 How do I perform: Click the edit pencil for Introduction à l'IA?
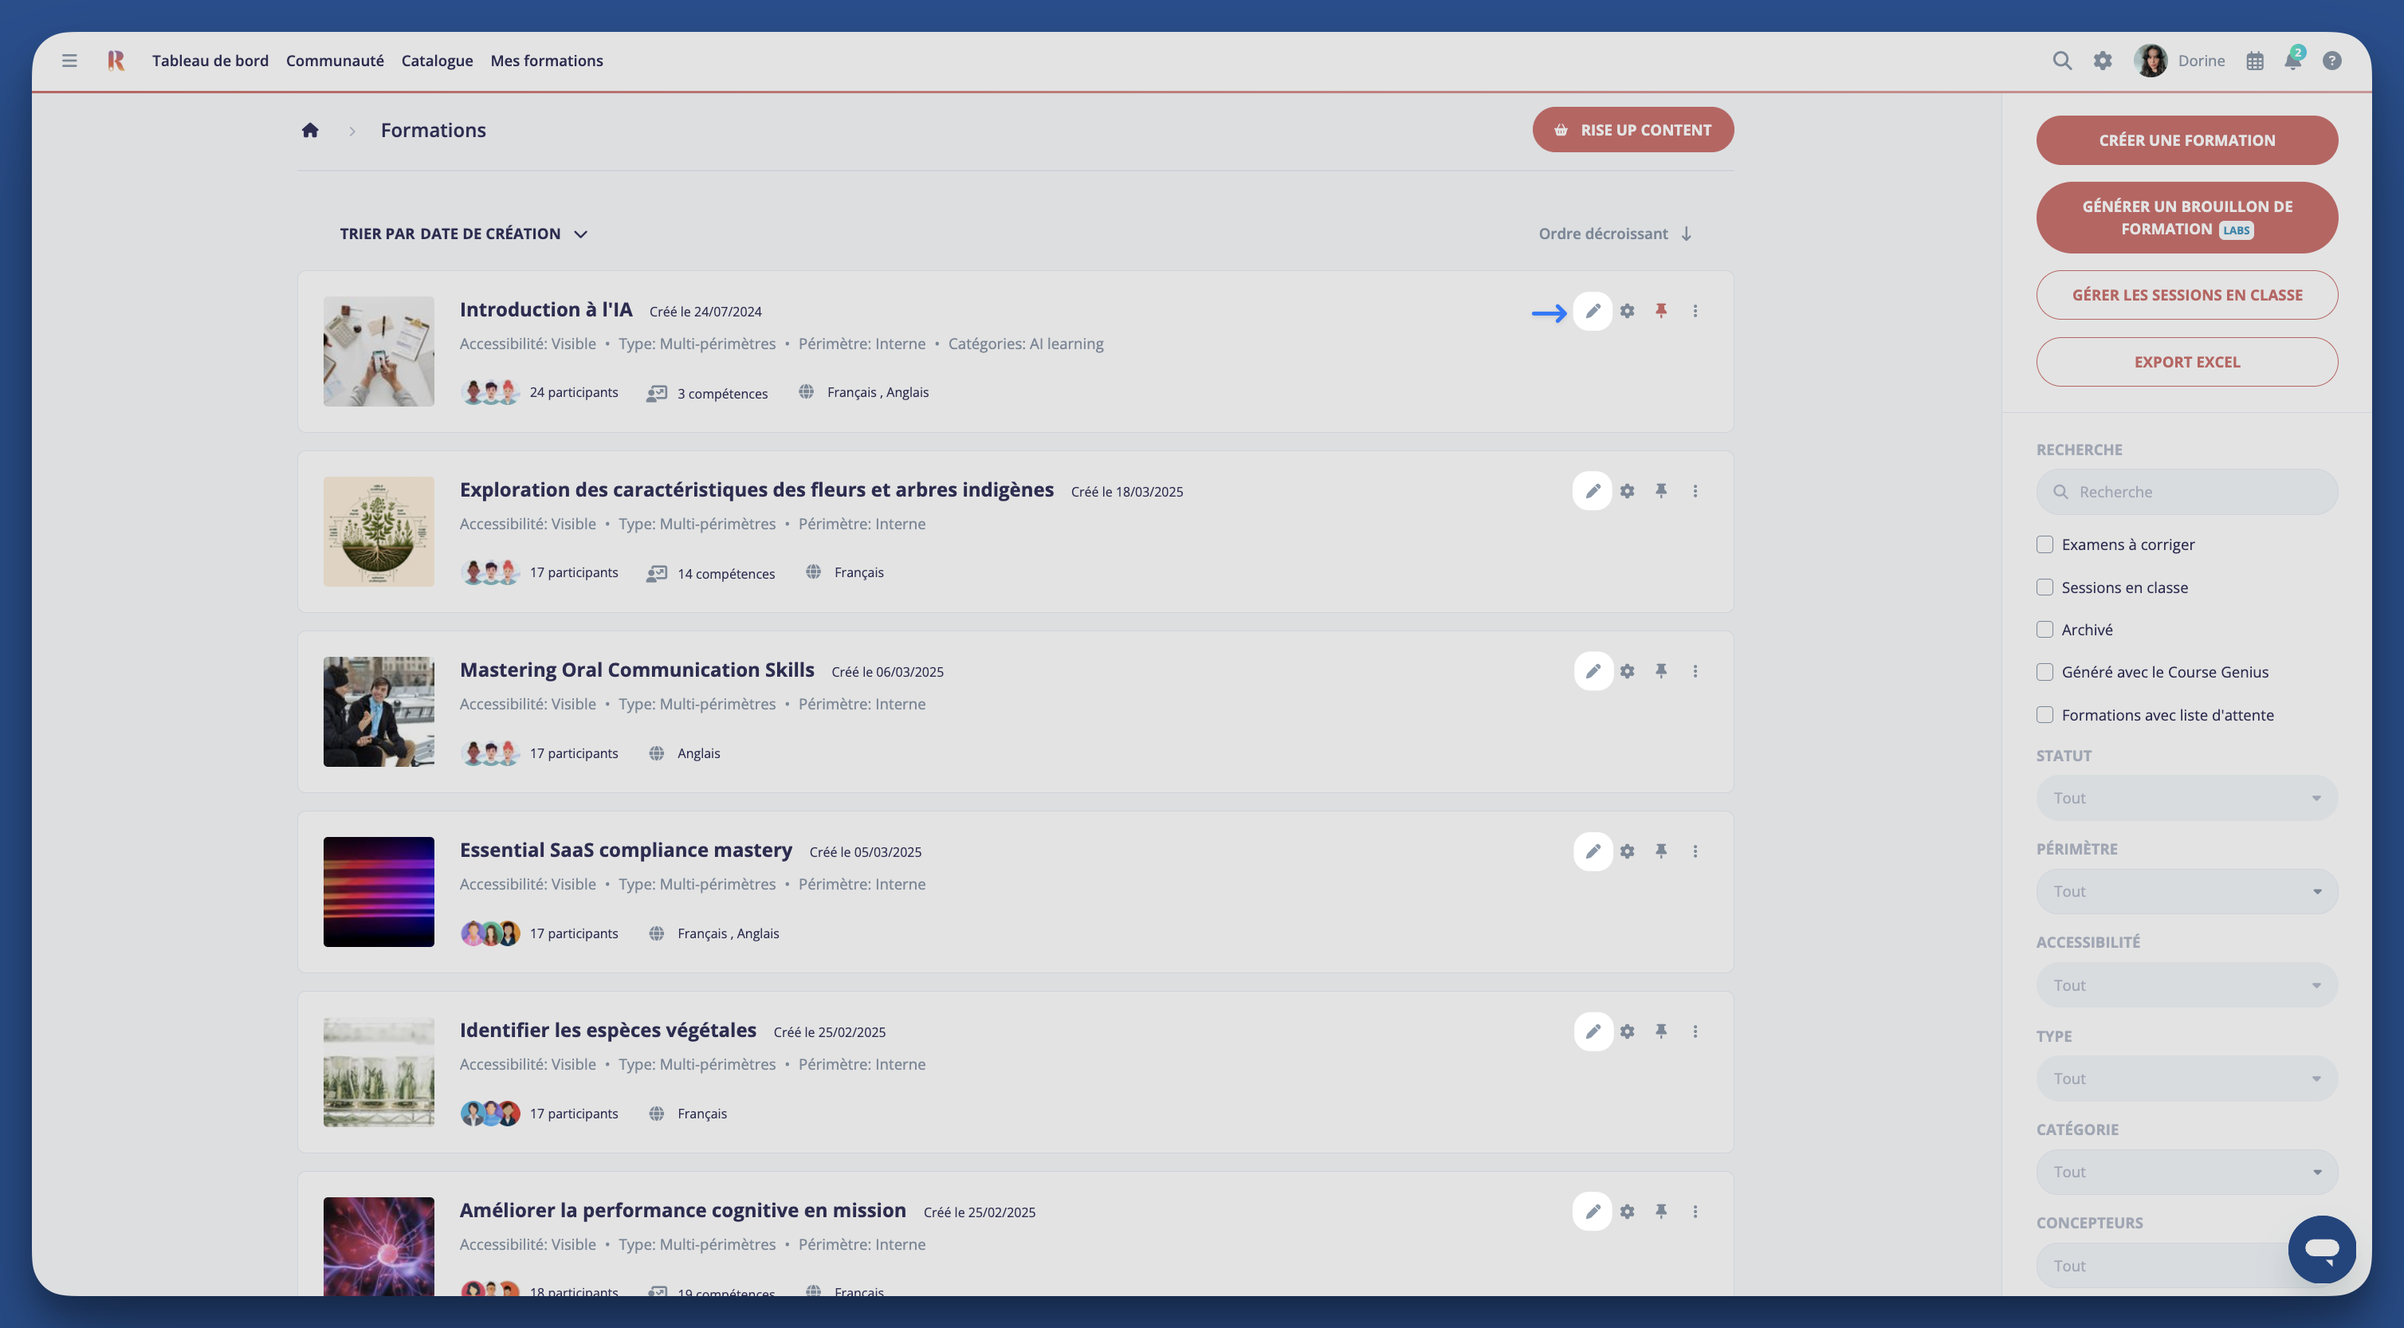pos(1592,311)
